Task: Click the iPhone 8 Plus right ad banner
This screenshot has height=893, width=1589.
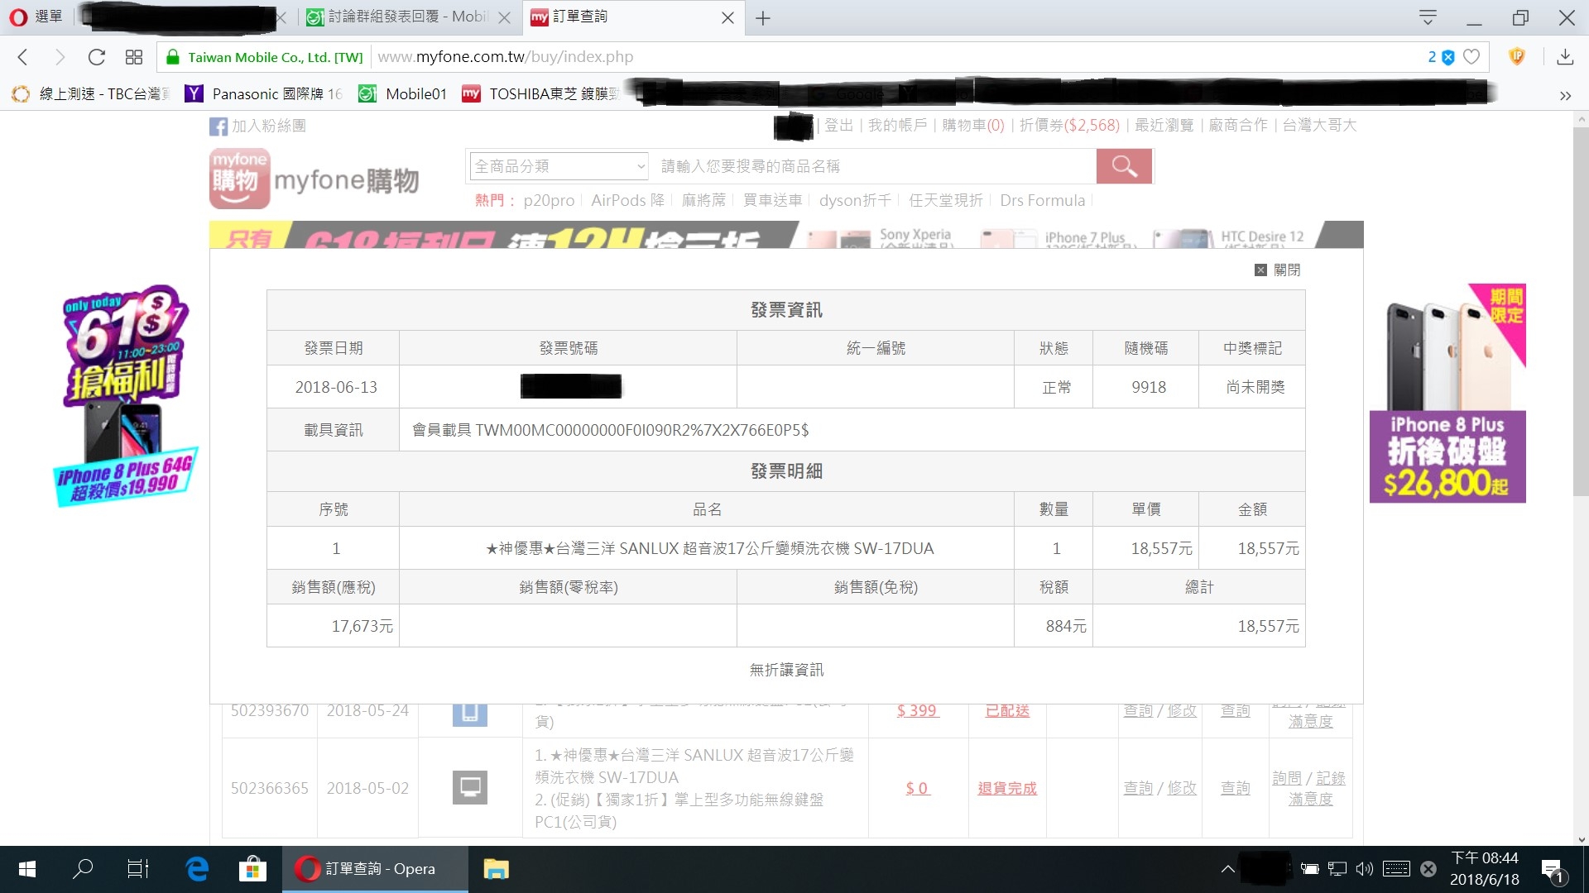Action: (1447, 393)
